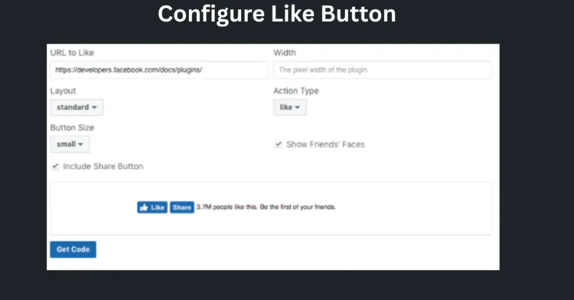The width and height of the screenshot is (574, 300).
Task: Click the 3.7M people like this text
Action: (226, 207)
